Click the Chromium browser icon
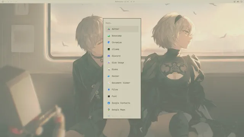This screenshot has width=244, height=137. point(109,42)
